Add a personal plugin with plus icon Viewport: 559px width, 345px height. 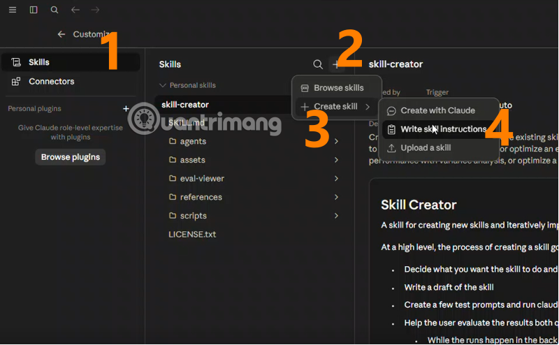point(126,108)
